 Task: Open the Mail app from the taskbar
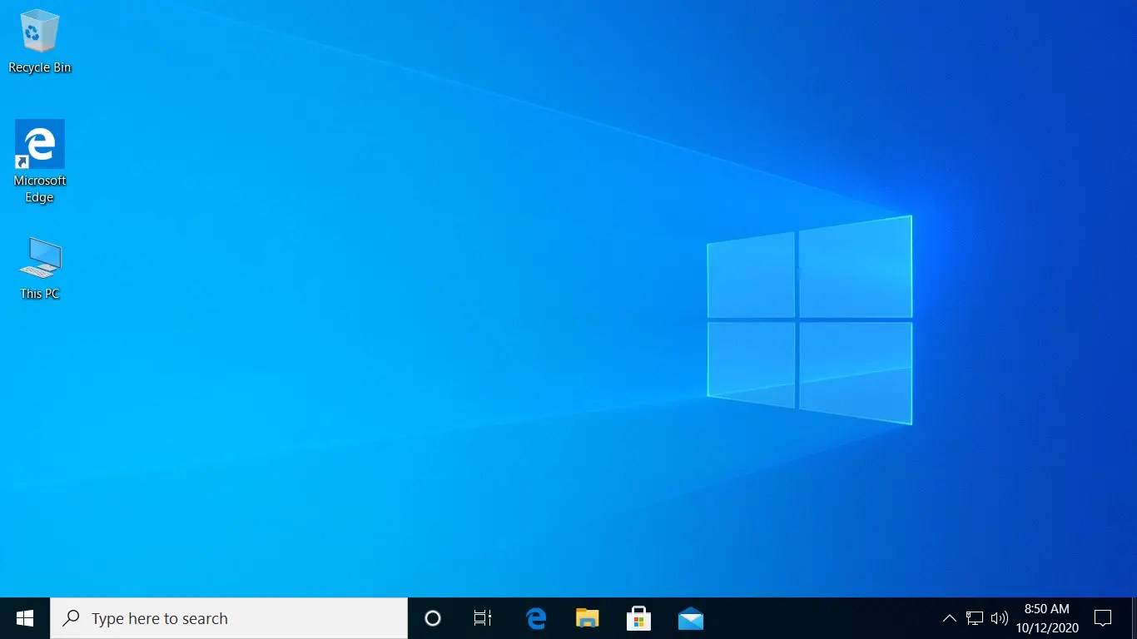(690, 618)
